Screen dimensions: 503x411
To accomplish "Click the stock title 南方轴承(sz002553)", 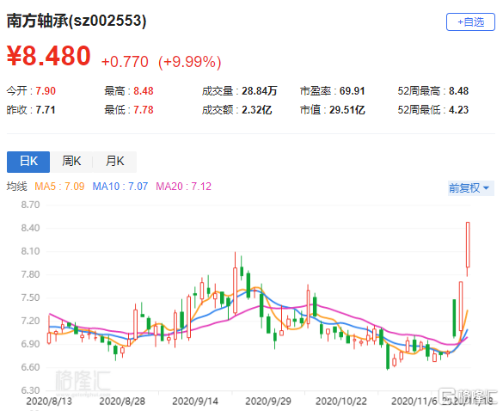I will [x=77, y=21].
